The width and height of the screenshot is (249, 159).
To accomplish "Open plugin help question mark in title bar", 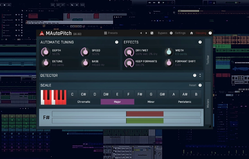I will (x=210, y=33).
